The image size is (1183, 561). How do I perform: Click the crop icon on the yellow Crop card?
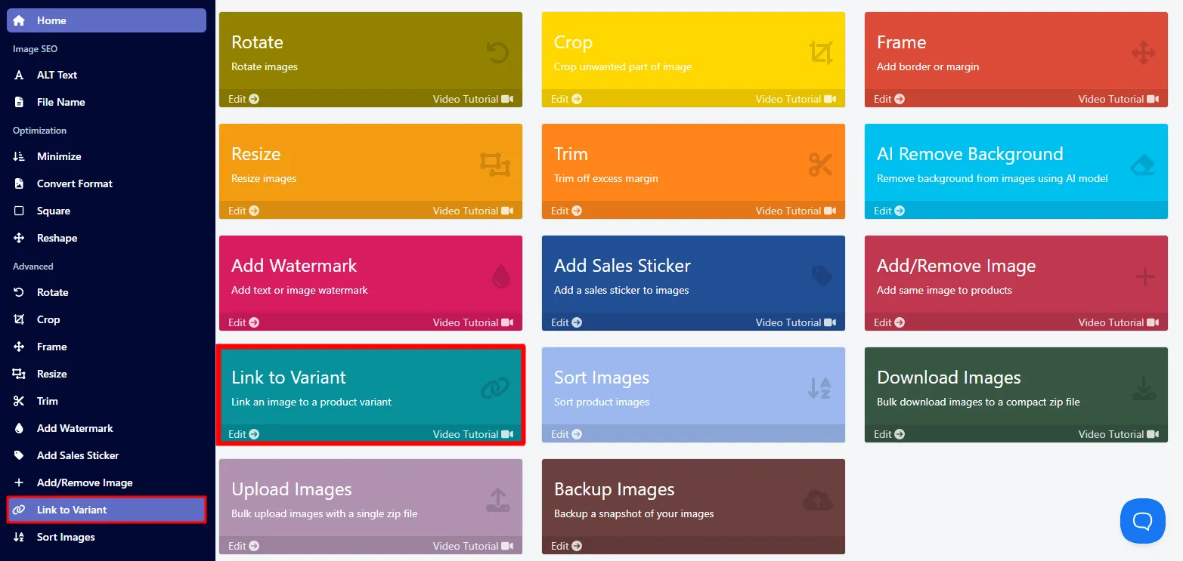point(821,53)
